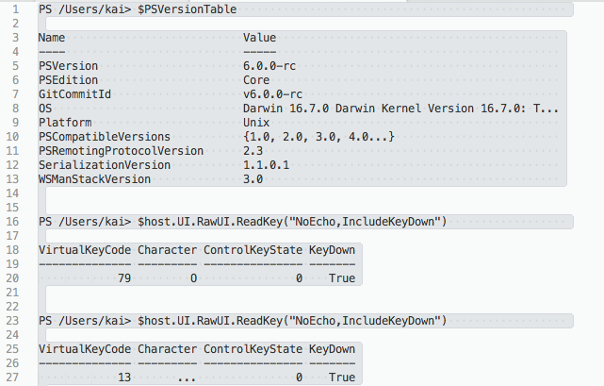The height and width of the screenshot is (386, 604).
Task: Click the True value on line 20
Action: [342, 278]
